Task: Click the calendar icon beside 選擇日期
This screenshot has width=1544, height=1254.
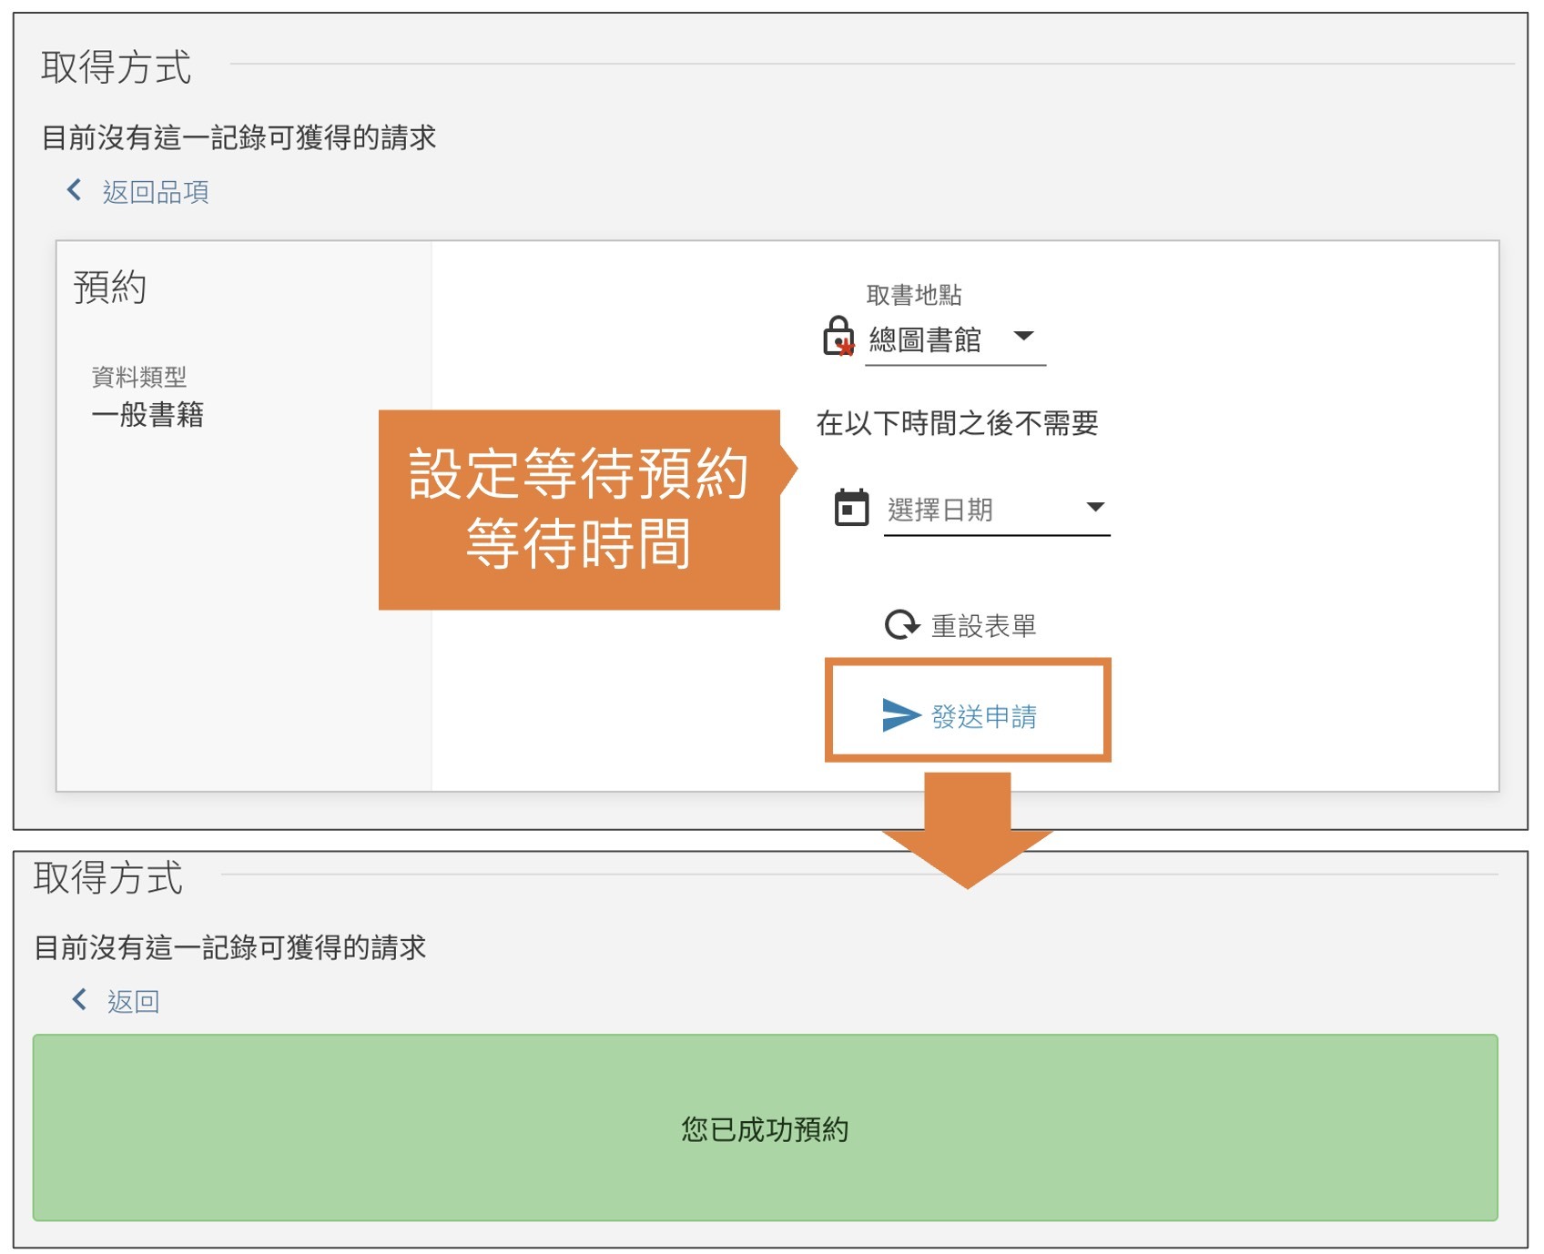Action: click(851, 508)
